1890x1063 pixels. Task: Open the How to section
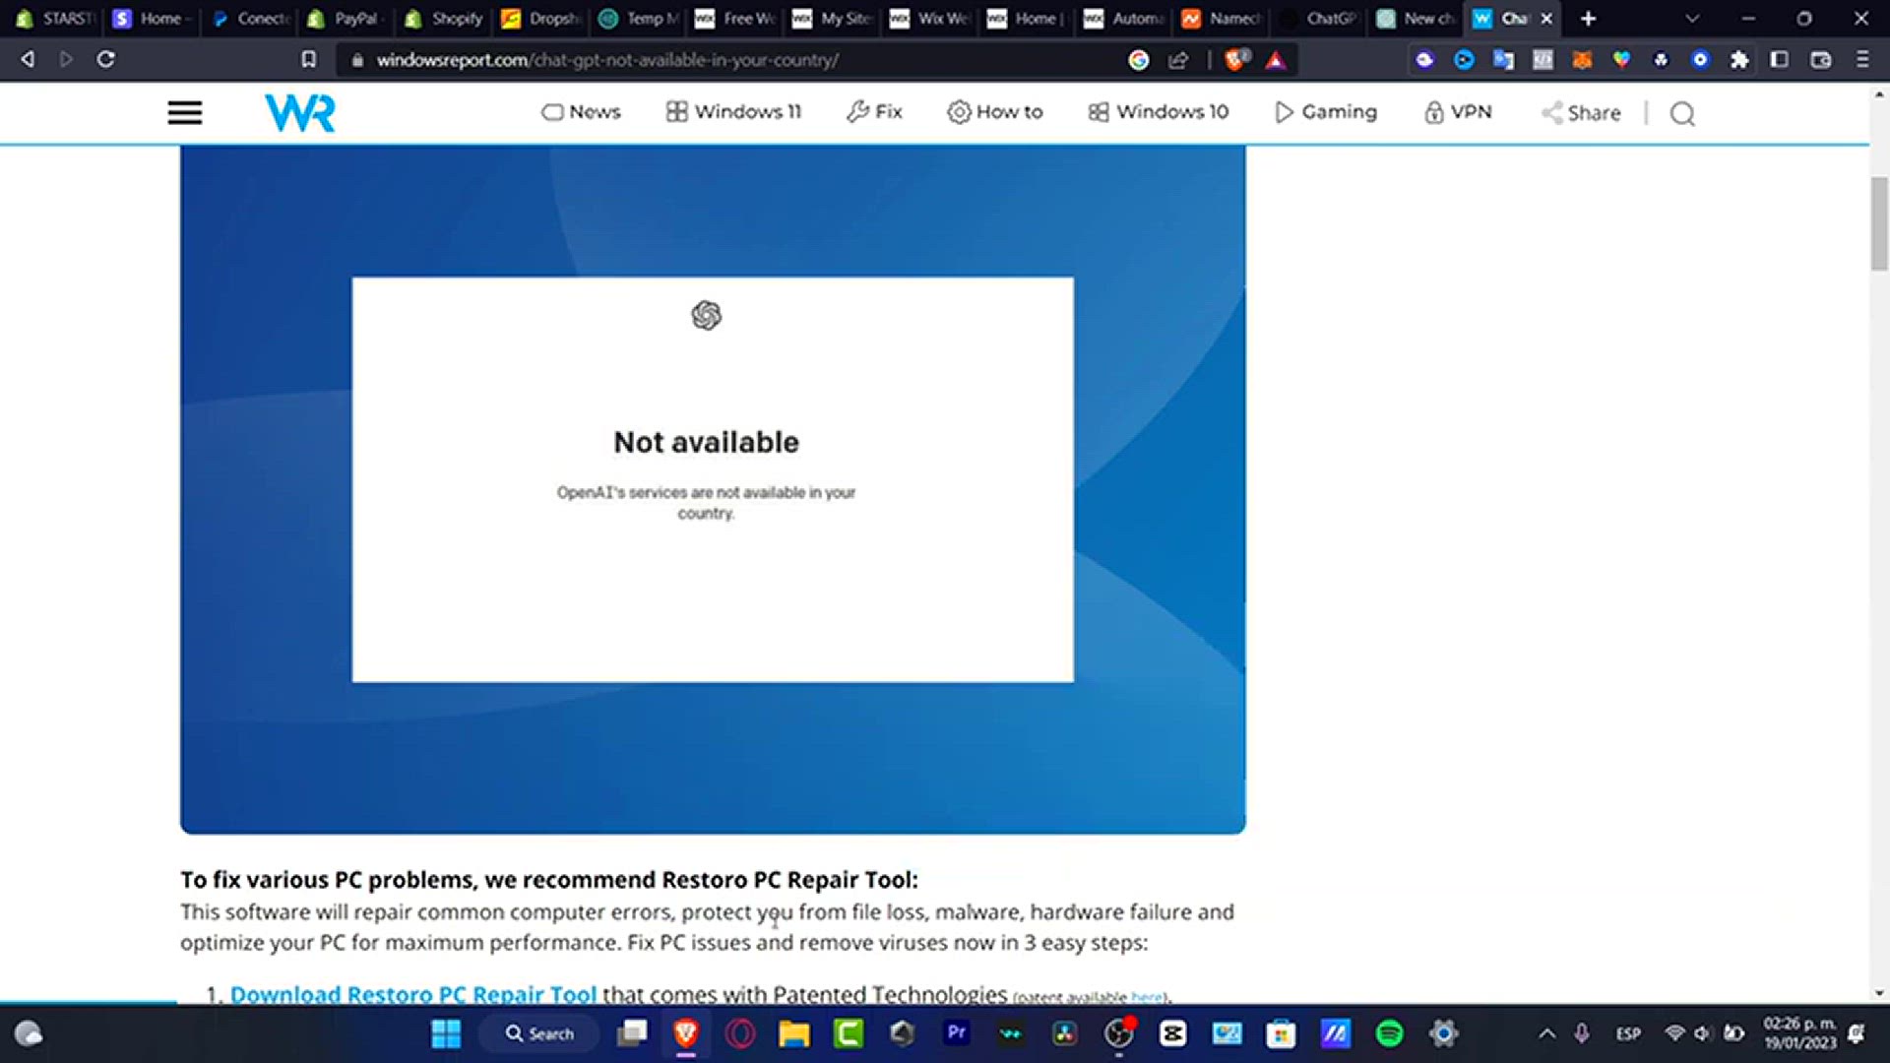[x=994, y=112]
